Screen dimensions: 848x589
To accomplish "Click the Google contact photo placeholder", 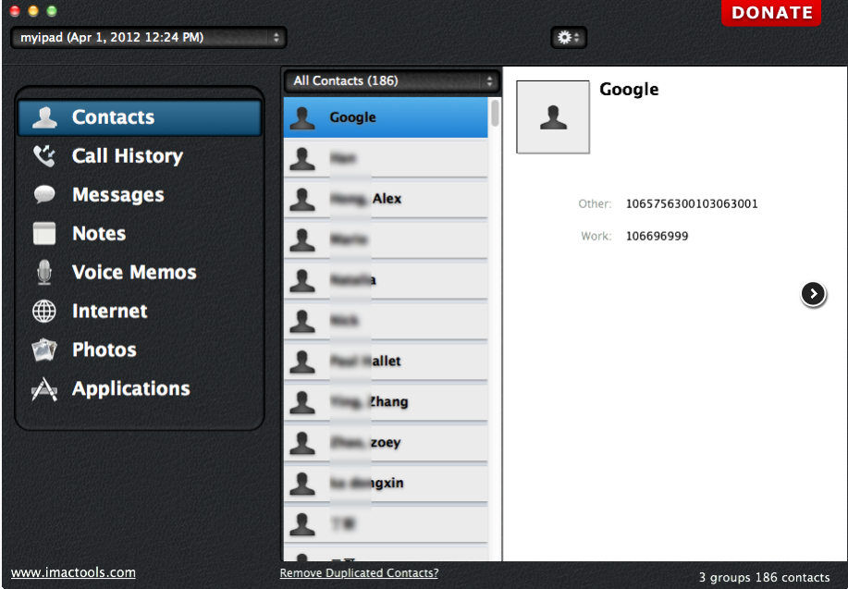I will point(553,117).
